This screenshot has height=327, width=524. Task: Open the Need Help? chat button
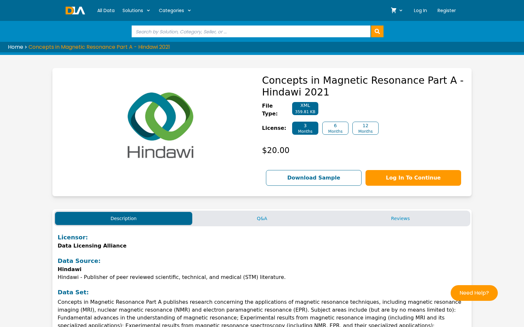click(474, 293)
